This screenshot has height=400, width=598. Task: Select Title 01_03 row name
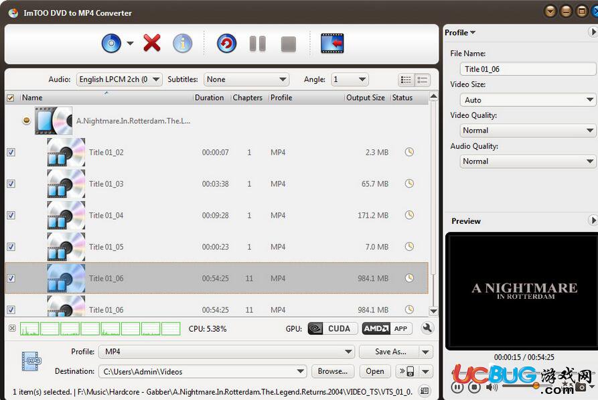(x=106, y=184)
